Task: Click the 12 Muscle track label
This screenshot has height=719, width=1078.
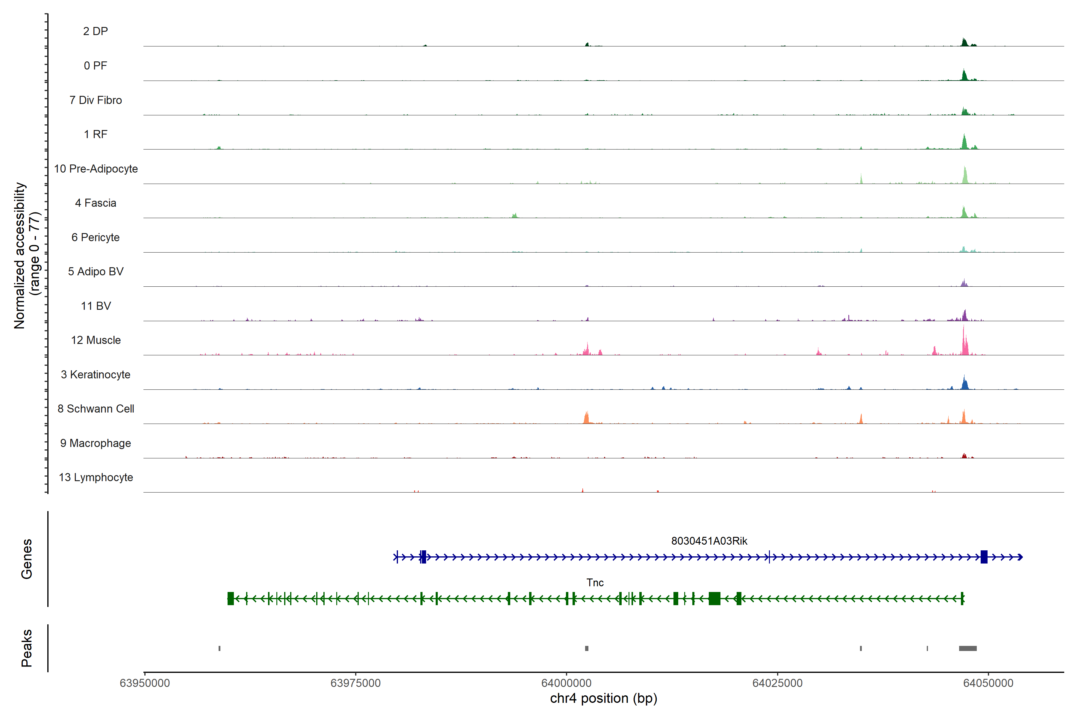Action: 96,340
